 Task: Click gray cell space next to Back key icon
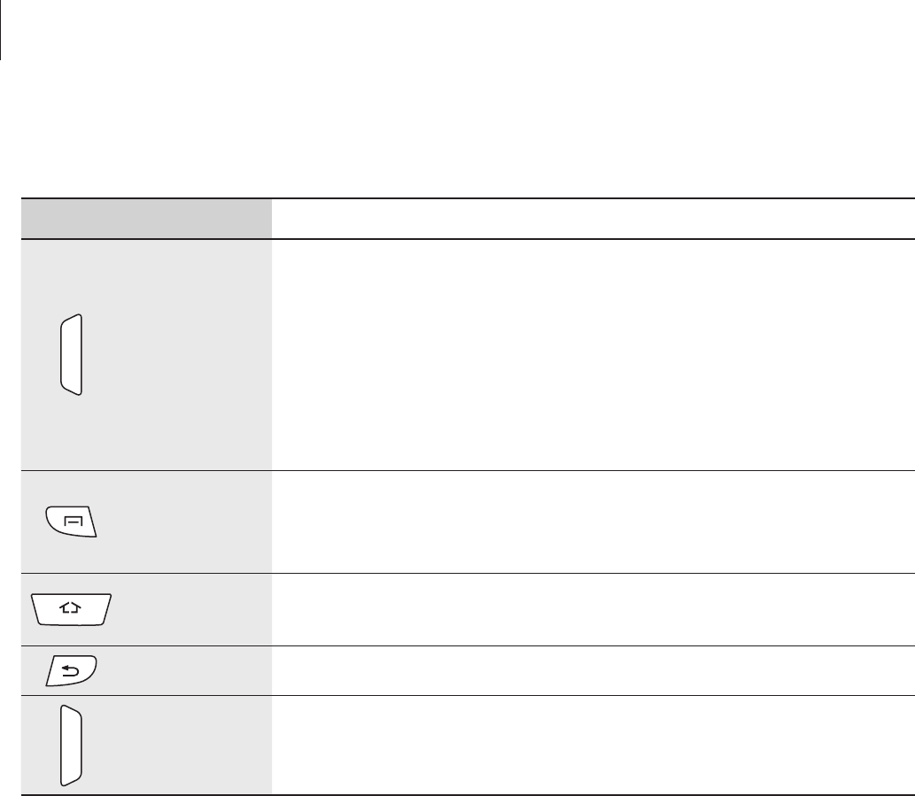(184, 670)
